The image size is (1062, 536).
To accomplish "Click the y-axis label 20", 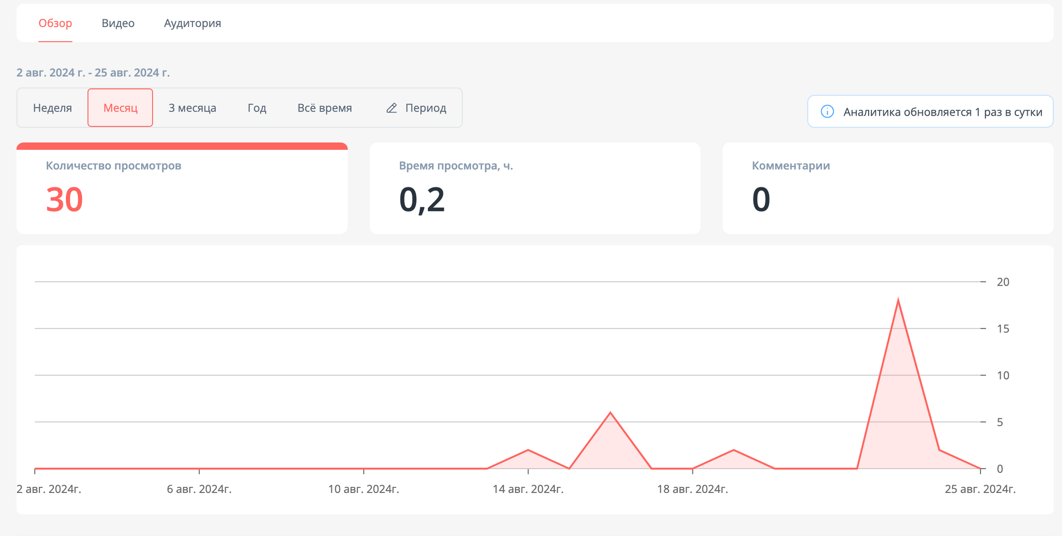I will click(1003, 282).
